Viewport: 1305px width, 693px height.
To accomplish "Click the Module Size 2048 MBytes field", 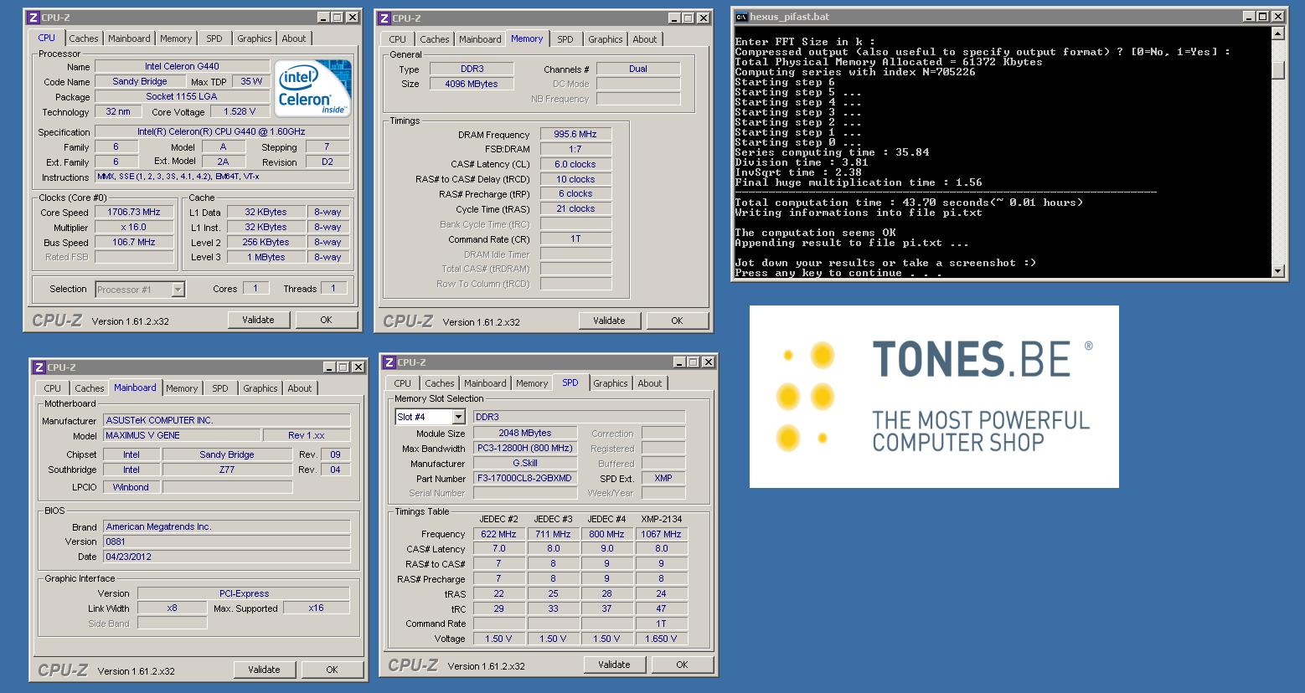I will pyautogui.click(x=525, y=433).
